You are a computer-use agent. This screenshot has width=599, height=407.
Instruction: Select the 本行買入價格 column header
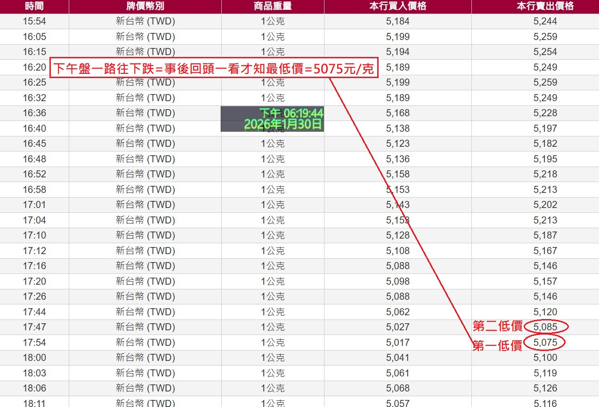click(x=397, y=7)
